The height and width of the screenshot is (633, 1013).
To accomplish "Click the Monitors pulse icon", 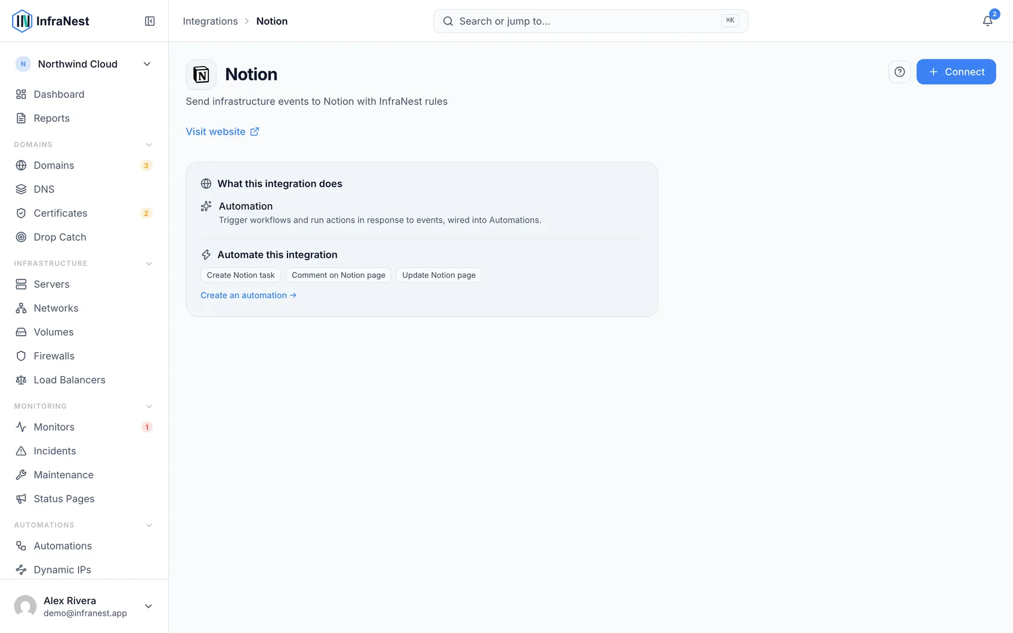I will coord(21,427).
